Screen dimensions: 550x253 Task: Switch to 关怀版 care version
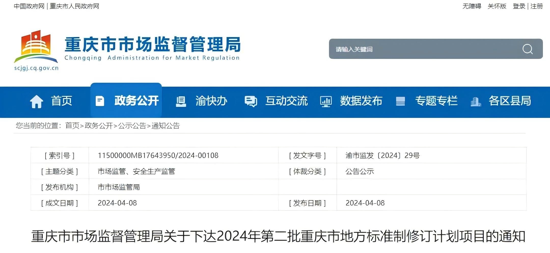tap(497, 6)
